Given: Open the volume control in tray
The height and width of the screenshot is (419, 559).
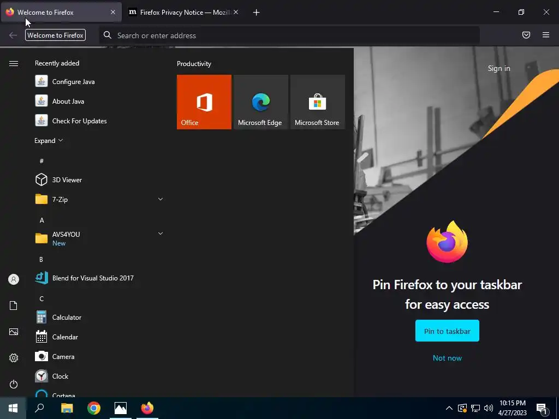Looking at the screenshot, I should coord(489,408).
